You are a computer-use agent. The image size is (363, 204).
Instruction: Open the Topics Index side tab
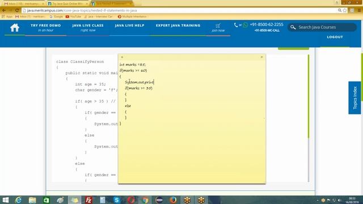point(354,97)
